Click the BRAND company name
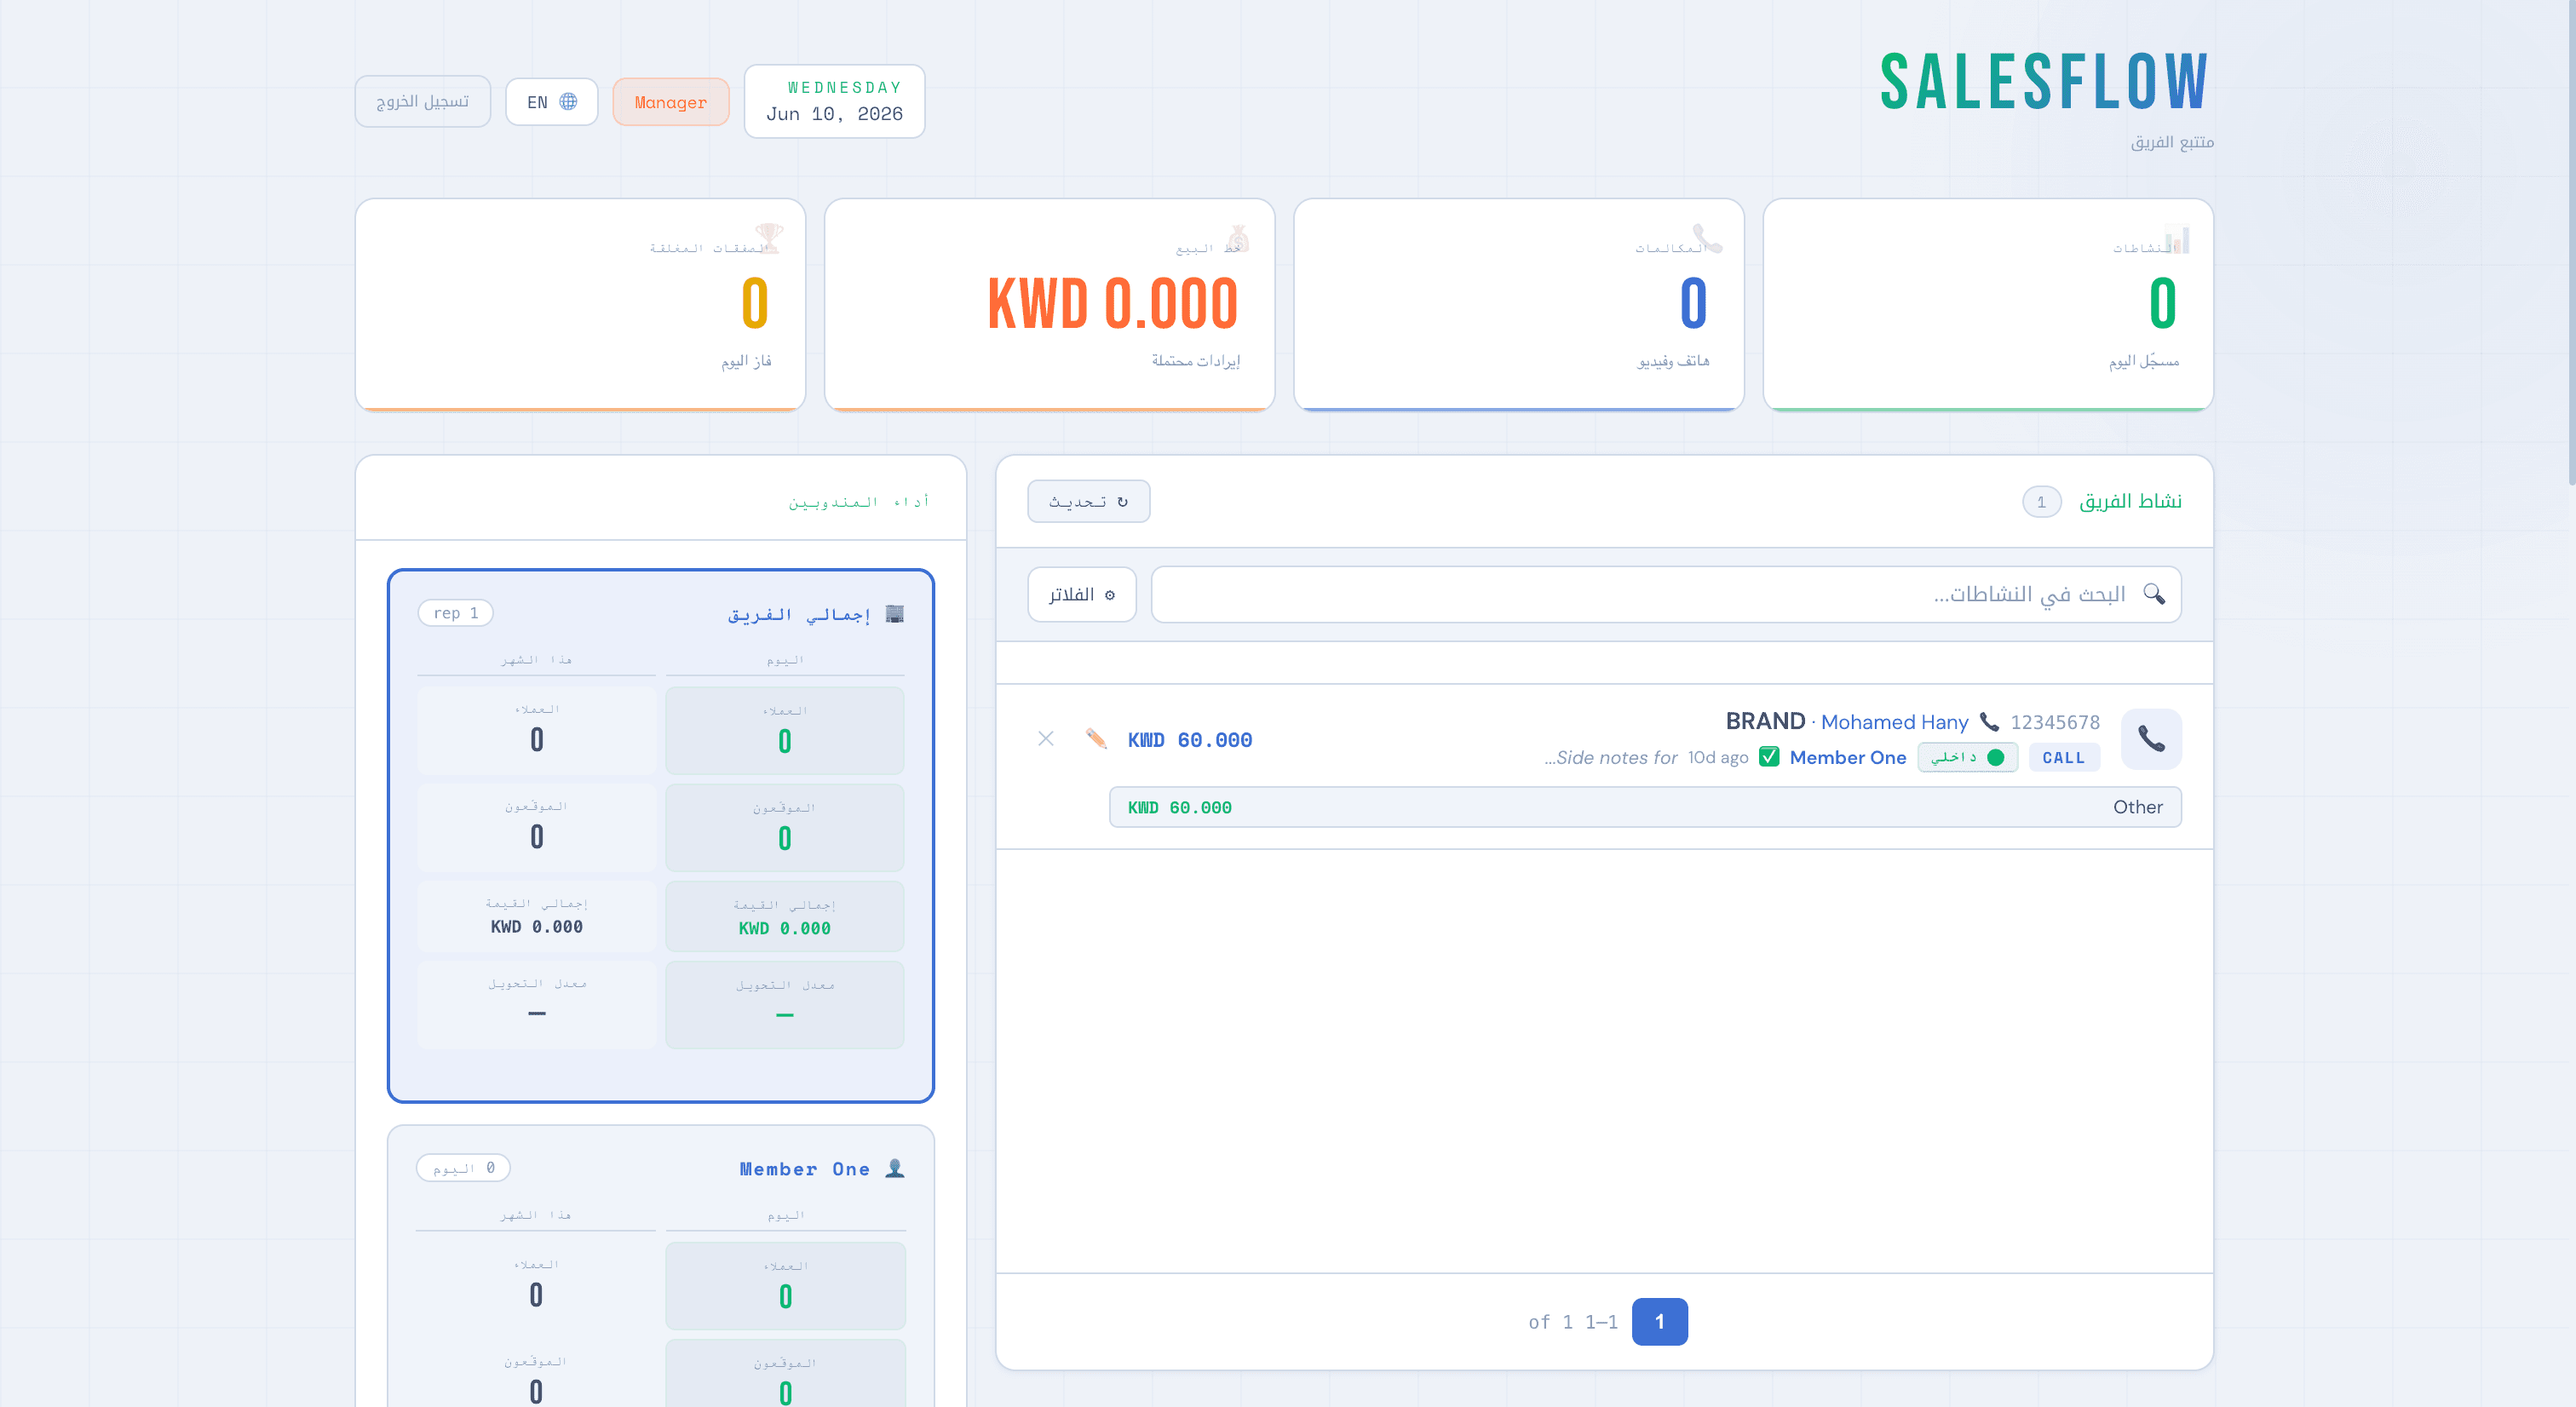This screenshot has height=1407, width=2576. [x=1765, y=720]
